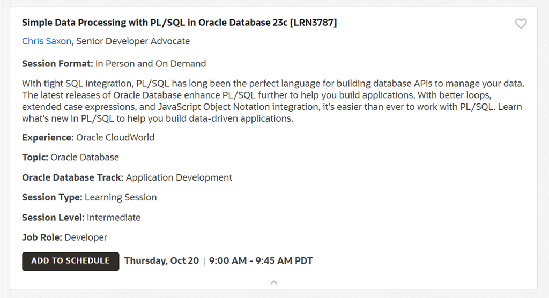Open Chris Saxon's speaker profile link
Screen dimensions: 549x298
click(x=47, y=41)
